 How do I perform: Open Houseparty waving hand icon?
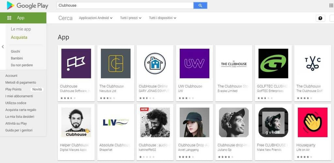point(312,122)
